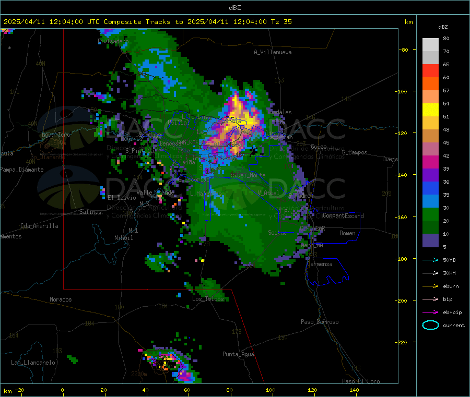Screen dimensions: 470x397
Task: Click the cyan 'current' ellipse legend icon
Action: 430,325
